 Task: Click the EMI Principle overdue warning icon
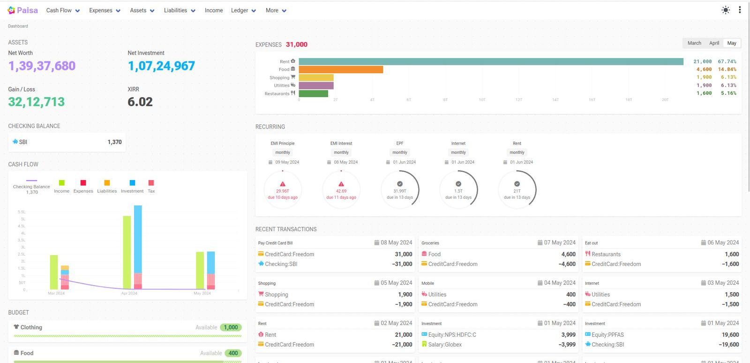(283, 184)
